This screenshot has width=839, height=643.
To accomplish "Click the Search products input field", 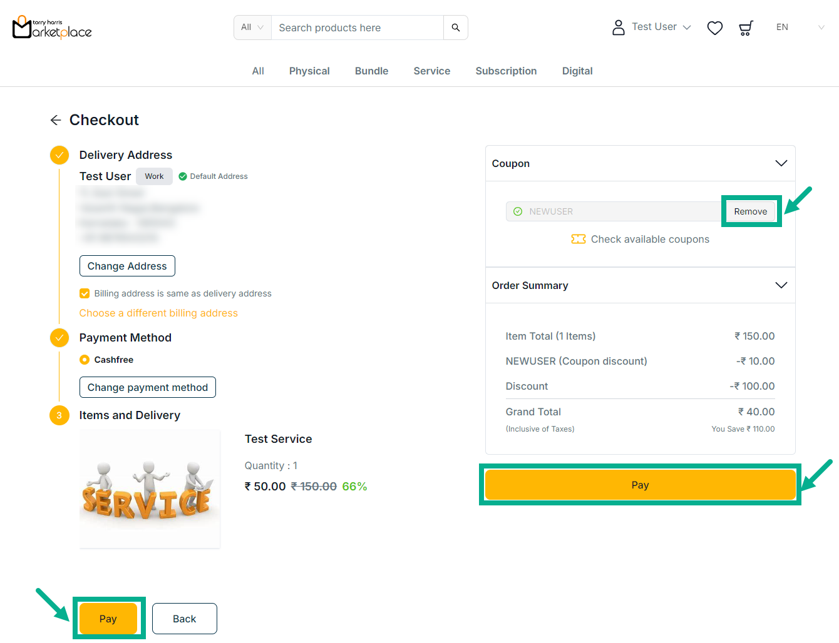I will (357, 28).
